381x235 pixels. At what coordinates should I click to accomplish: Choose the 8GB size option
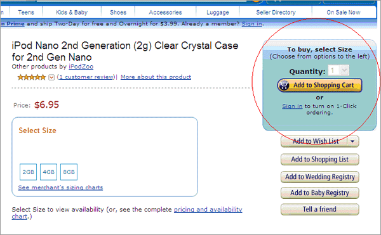click(x=69, y=172)
